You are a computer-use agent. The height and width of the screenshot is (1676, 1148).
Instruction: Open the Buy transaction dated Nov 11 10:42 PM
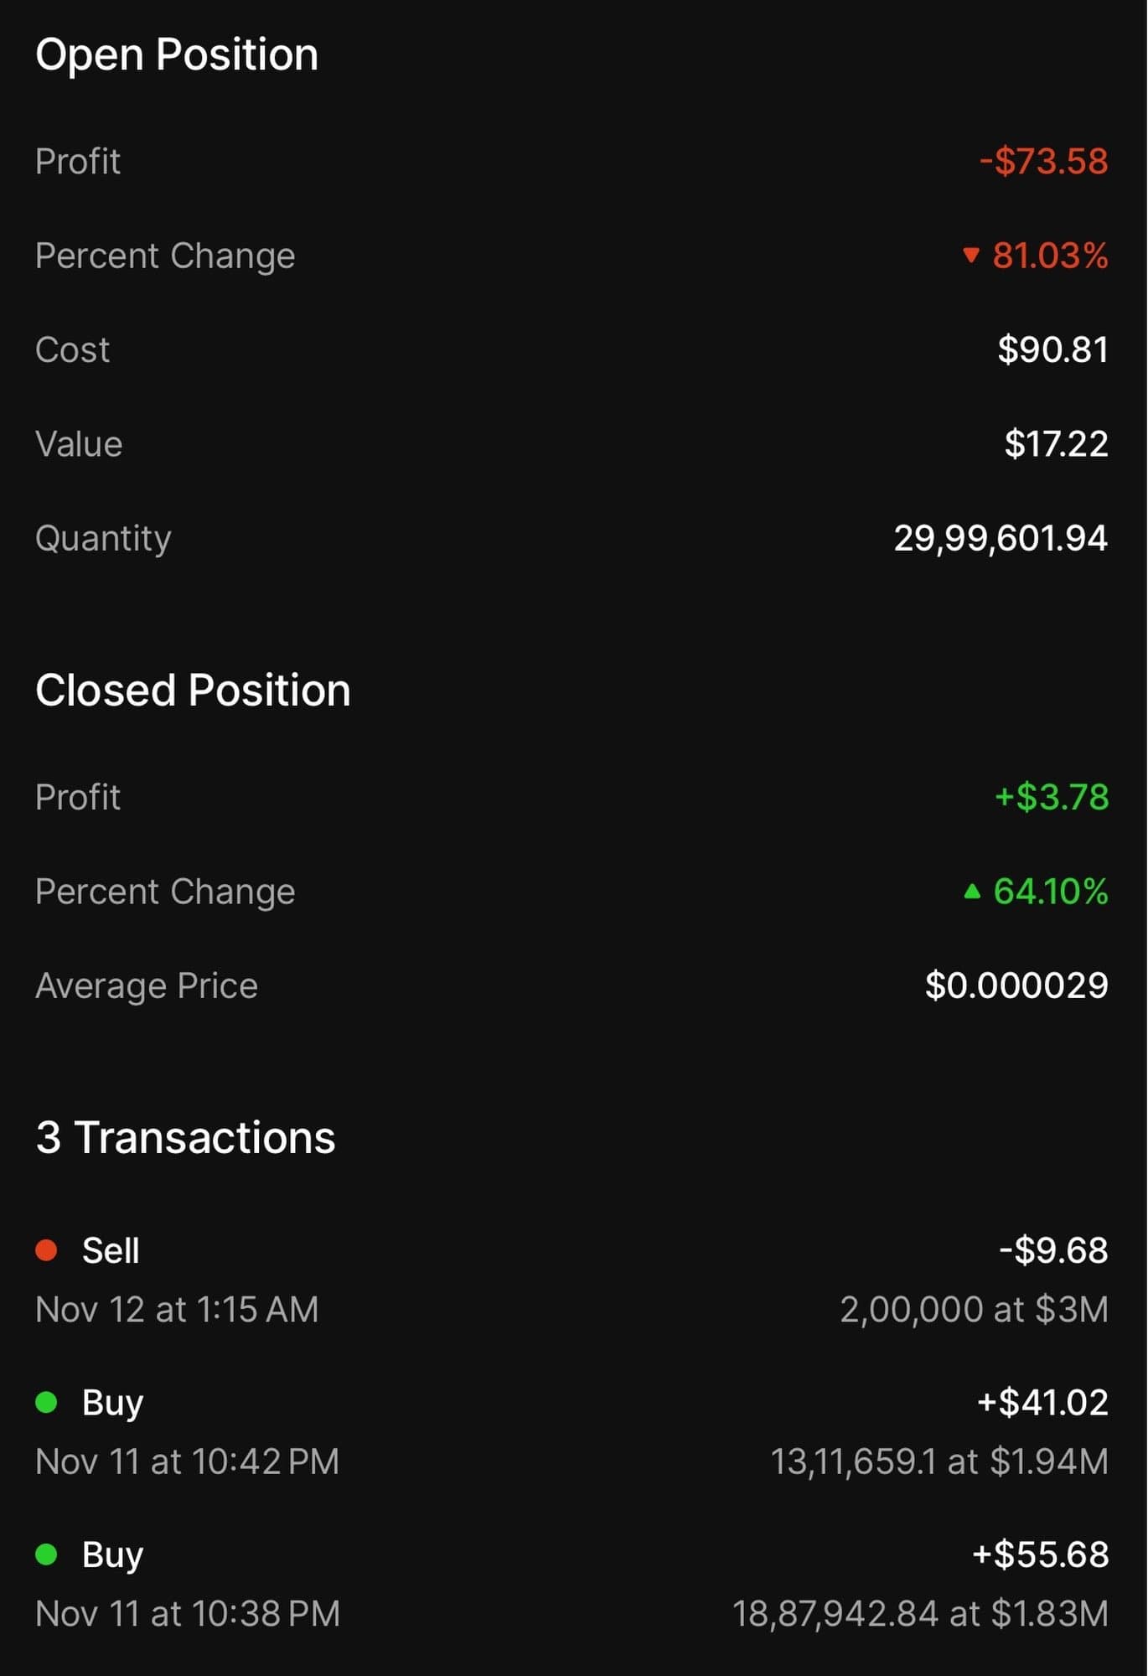pyautogui.click(x=112, y=1403)
